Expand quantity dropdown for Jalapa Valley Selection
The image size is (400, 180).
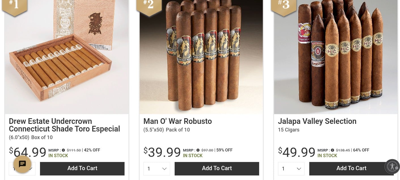point(291,169)
